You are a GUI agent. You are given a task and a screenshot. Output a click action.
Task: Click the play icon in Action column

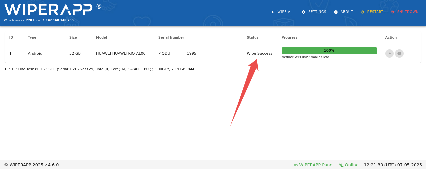click(x=389, y=53)
